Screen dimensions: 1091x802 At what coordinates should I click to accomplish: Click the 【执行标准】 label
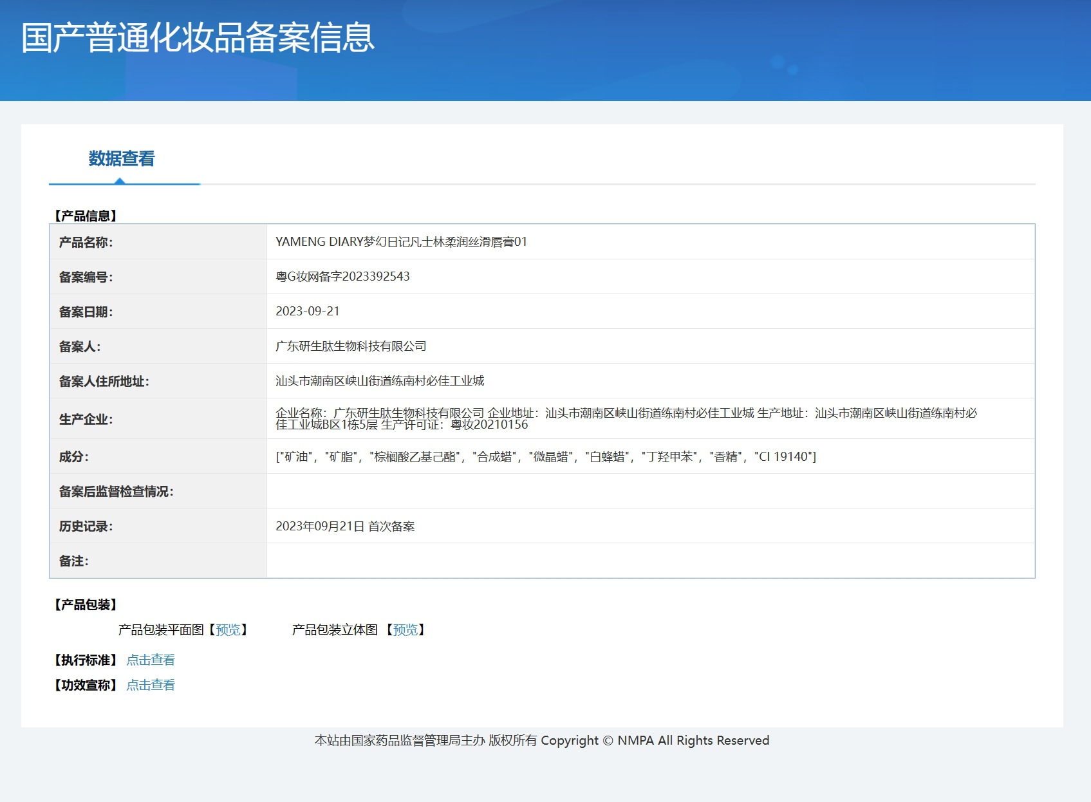(x=86, y=660)
